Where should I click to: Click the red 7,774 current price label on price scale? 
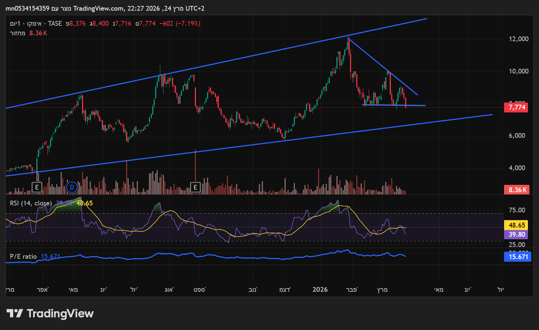click(516, 107)
